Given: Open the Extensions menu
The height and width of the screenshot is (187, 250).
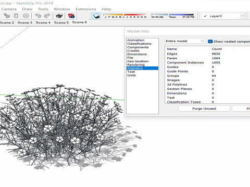Looking at the screenshot, I should pos(86,9).
